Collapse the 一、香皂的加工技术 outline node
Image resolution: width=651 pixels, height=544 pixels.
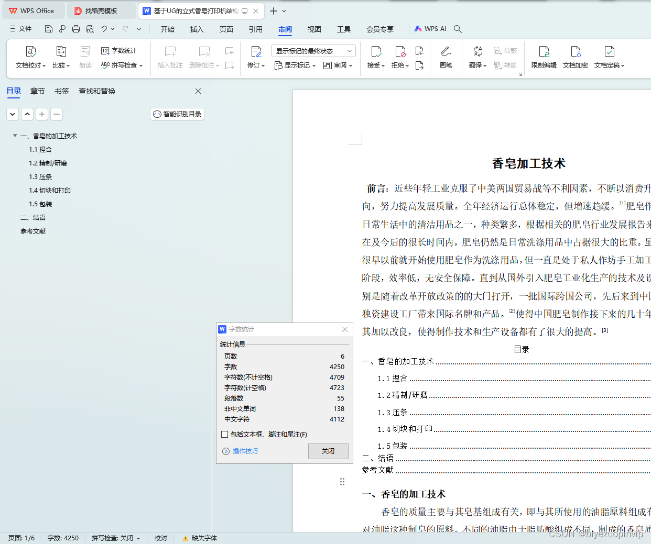(15, 136)
